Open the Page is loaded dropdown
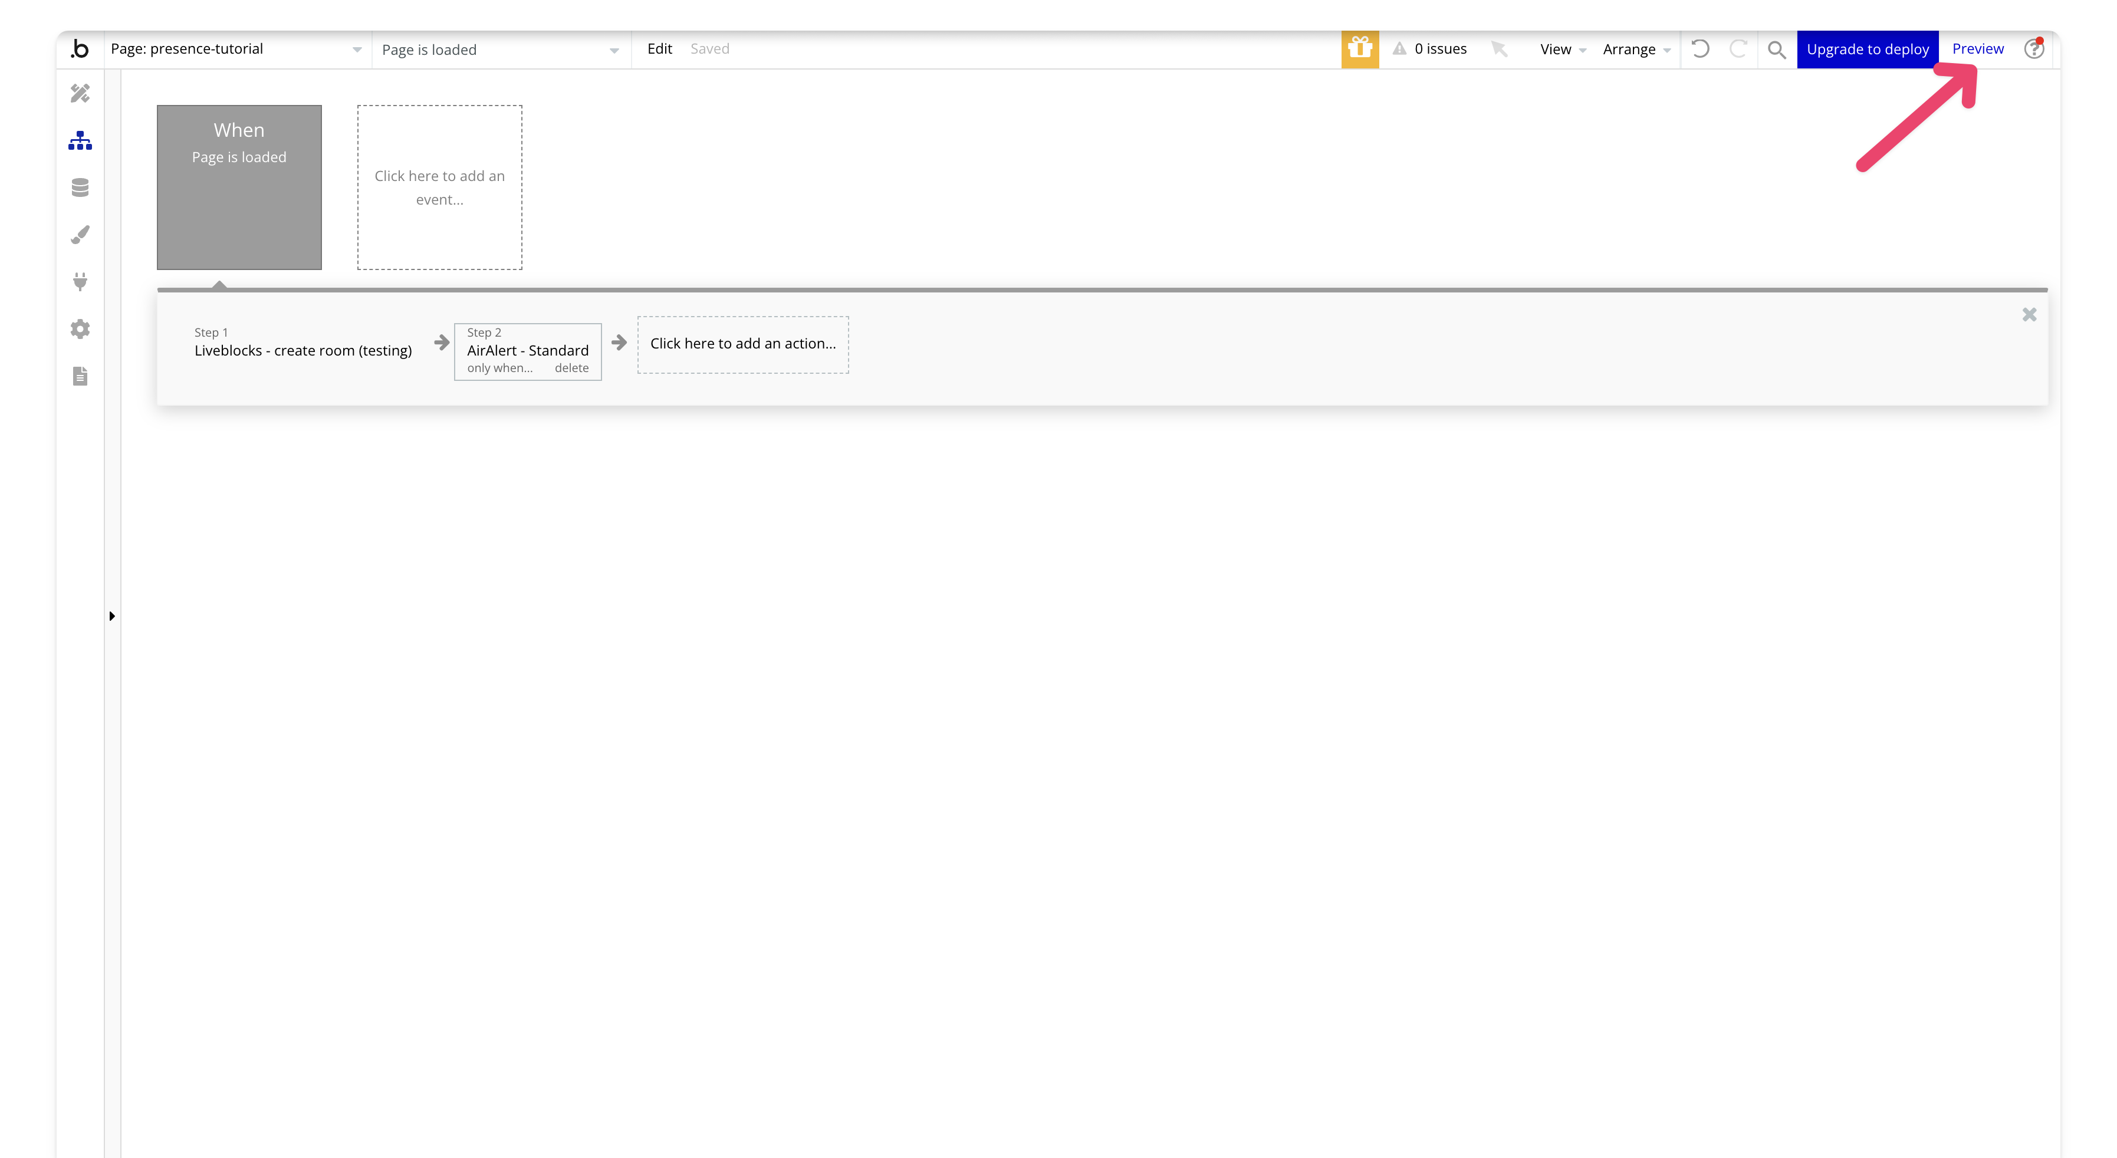 click(501, 50)
